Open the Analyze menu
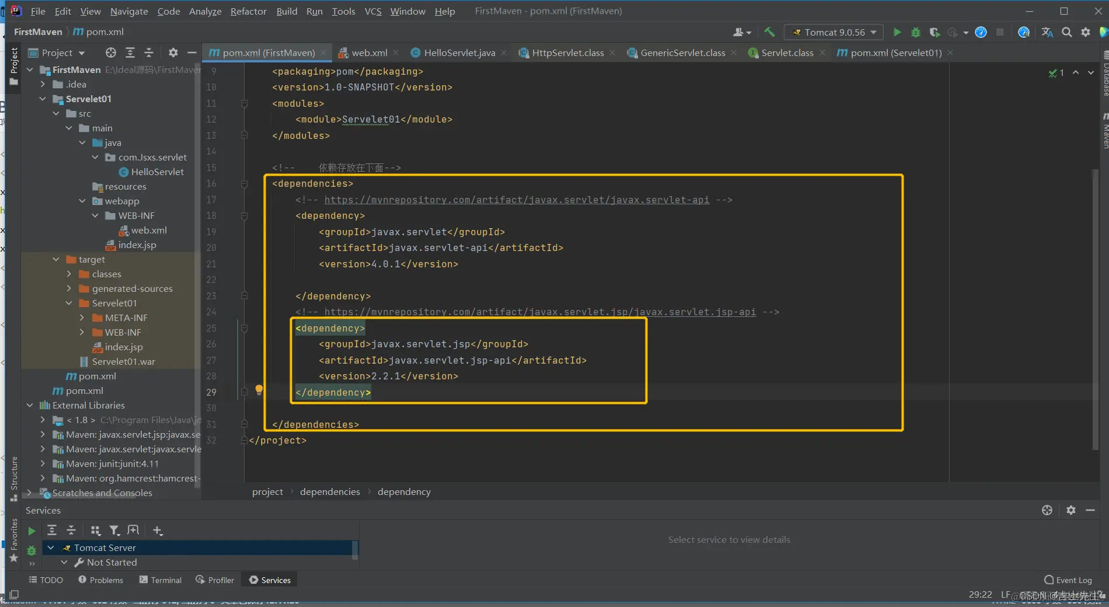1109x607 pixels. click(x=205, y=11)
